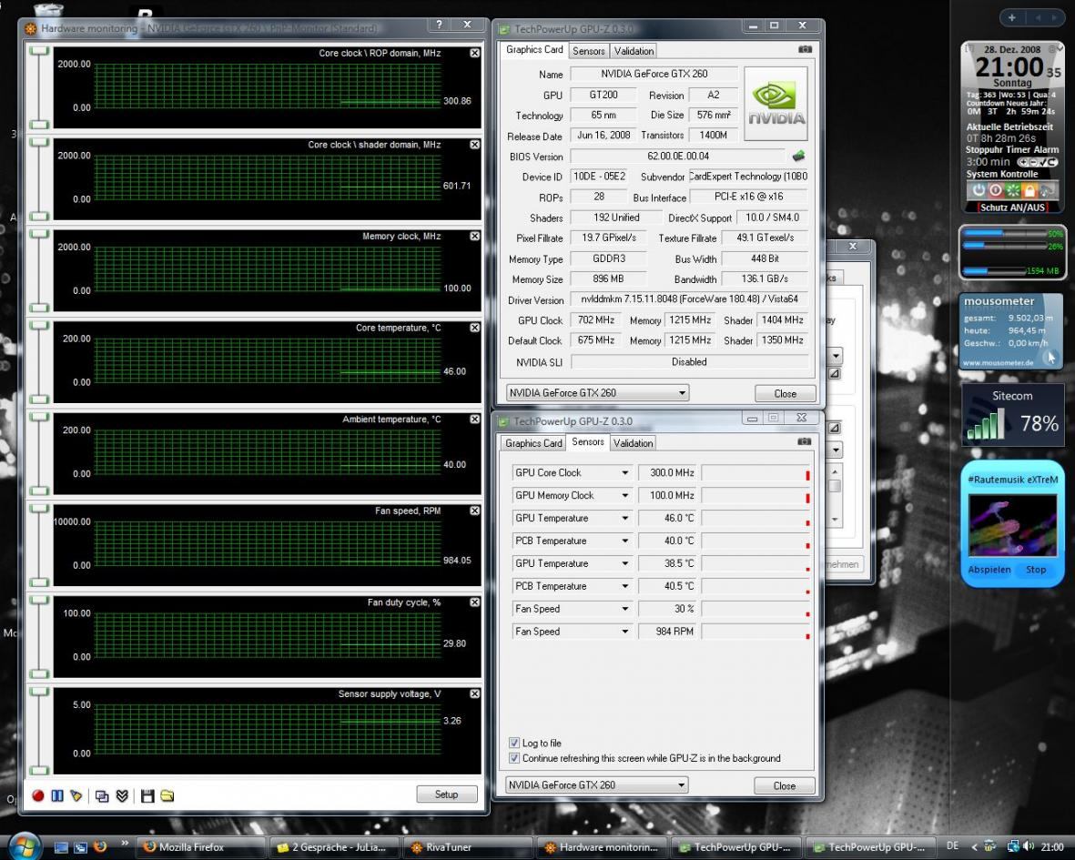Open the first GPU Temperature 46.0 °C dropdown

click(624, 518)
